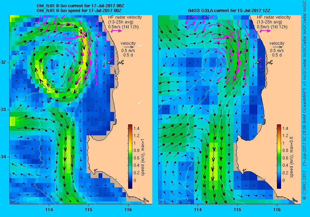Click Rottnest Island on the right map
Screen dimensions: 310x217
pyautogui.click(x=257, y=63)
